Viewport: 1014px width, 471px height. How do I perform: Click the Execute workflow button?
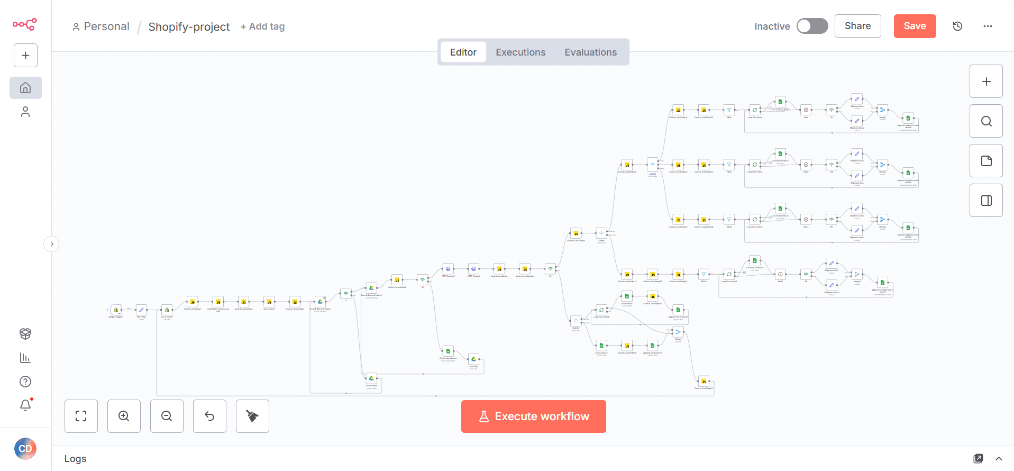533,416
